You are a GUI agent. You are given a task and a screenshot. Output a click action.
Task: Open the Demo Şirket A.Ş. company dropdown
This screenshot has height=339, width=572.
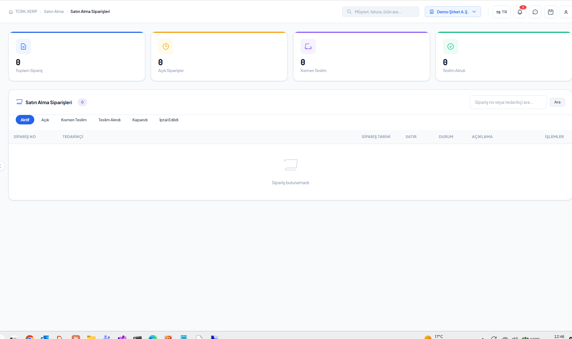pyautogui.click(x=453, y=12)
